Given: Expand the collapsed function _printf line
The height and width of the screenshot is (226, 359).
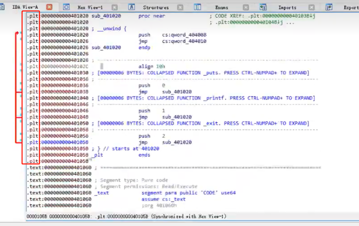Looking at the screenshot, I should [x=206, y=98].
